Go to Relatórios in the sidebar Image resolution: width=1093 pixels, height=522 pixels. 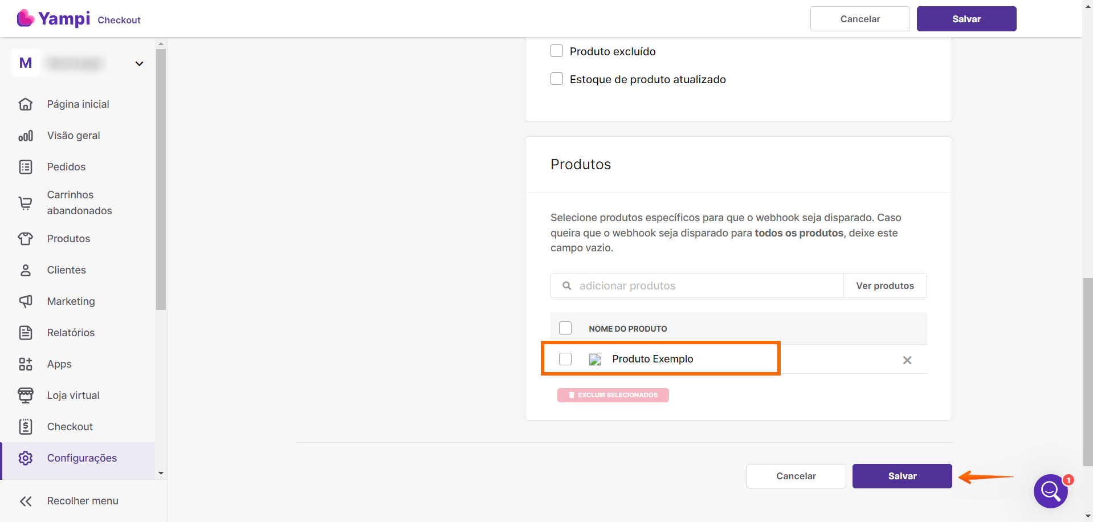(x=71, y=333)
